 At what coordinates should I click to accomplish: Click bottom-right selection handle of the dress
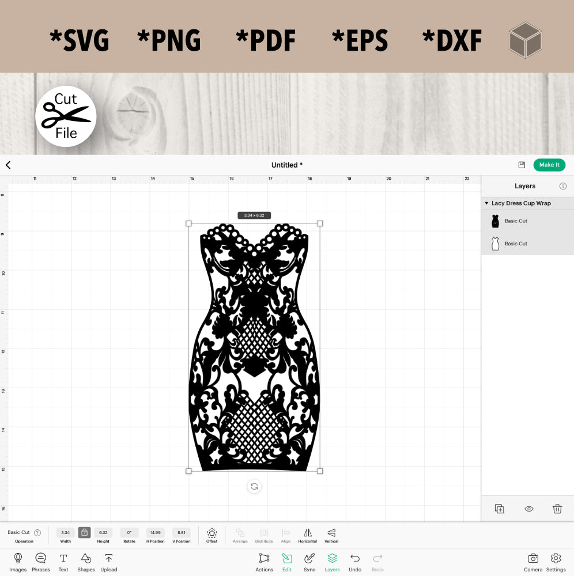tap(320, 471)
